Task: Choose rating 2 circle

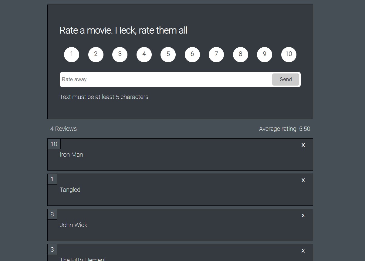Action: pos(96,55)
